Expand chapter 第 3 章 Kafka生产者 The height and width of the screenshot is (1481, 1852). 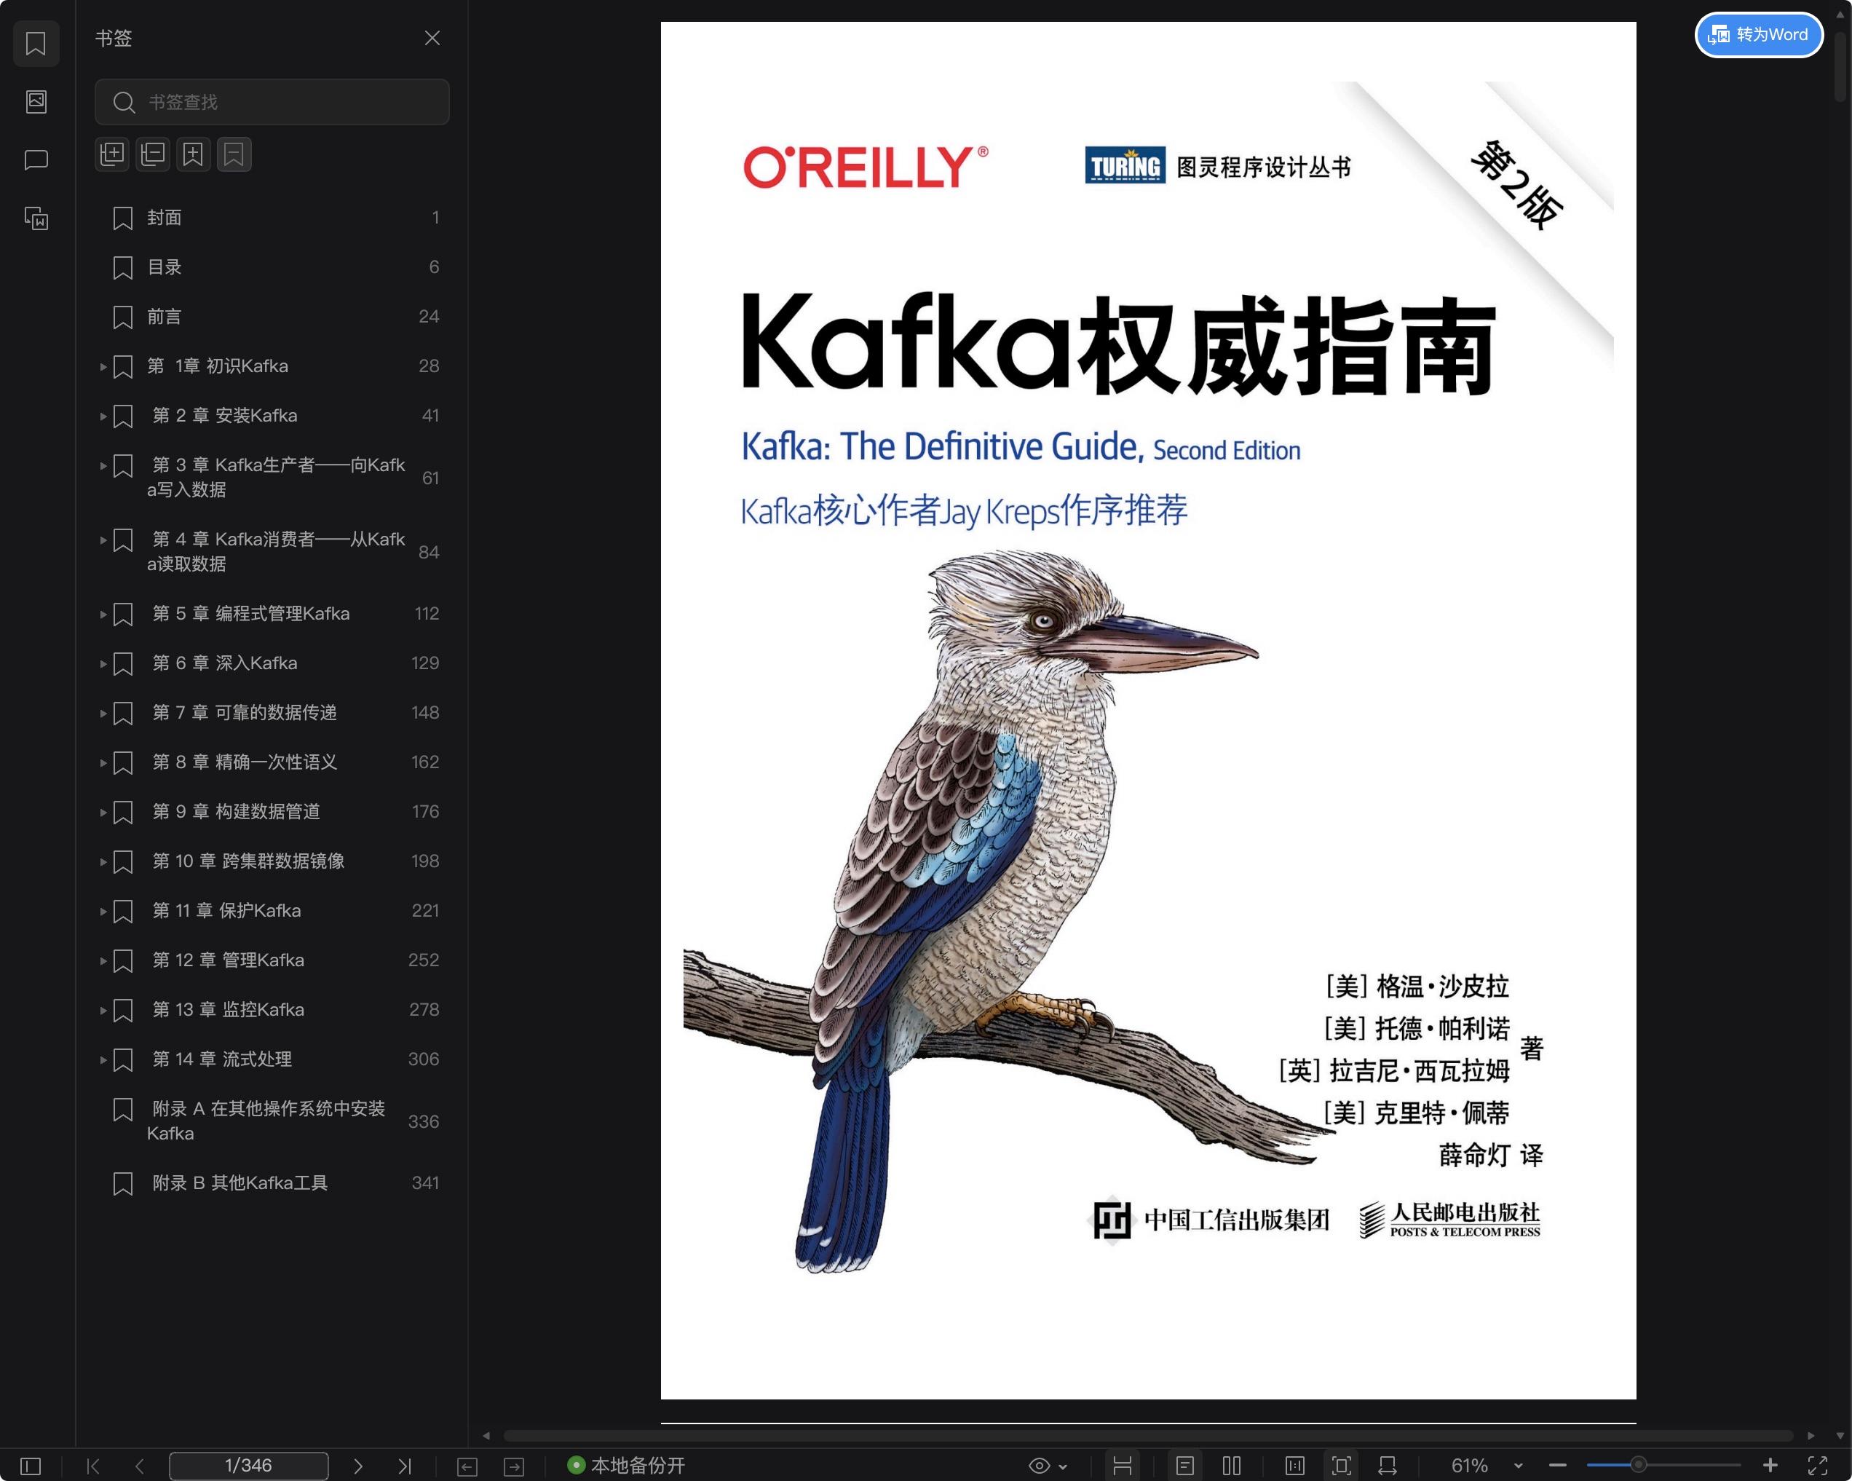click(103, 465)
